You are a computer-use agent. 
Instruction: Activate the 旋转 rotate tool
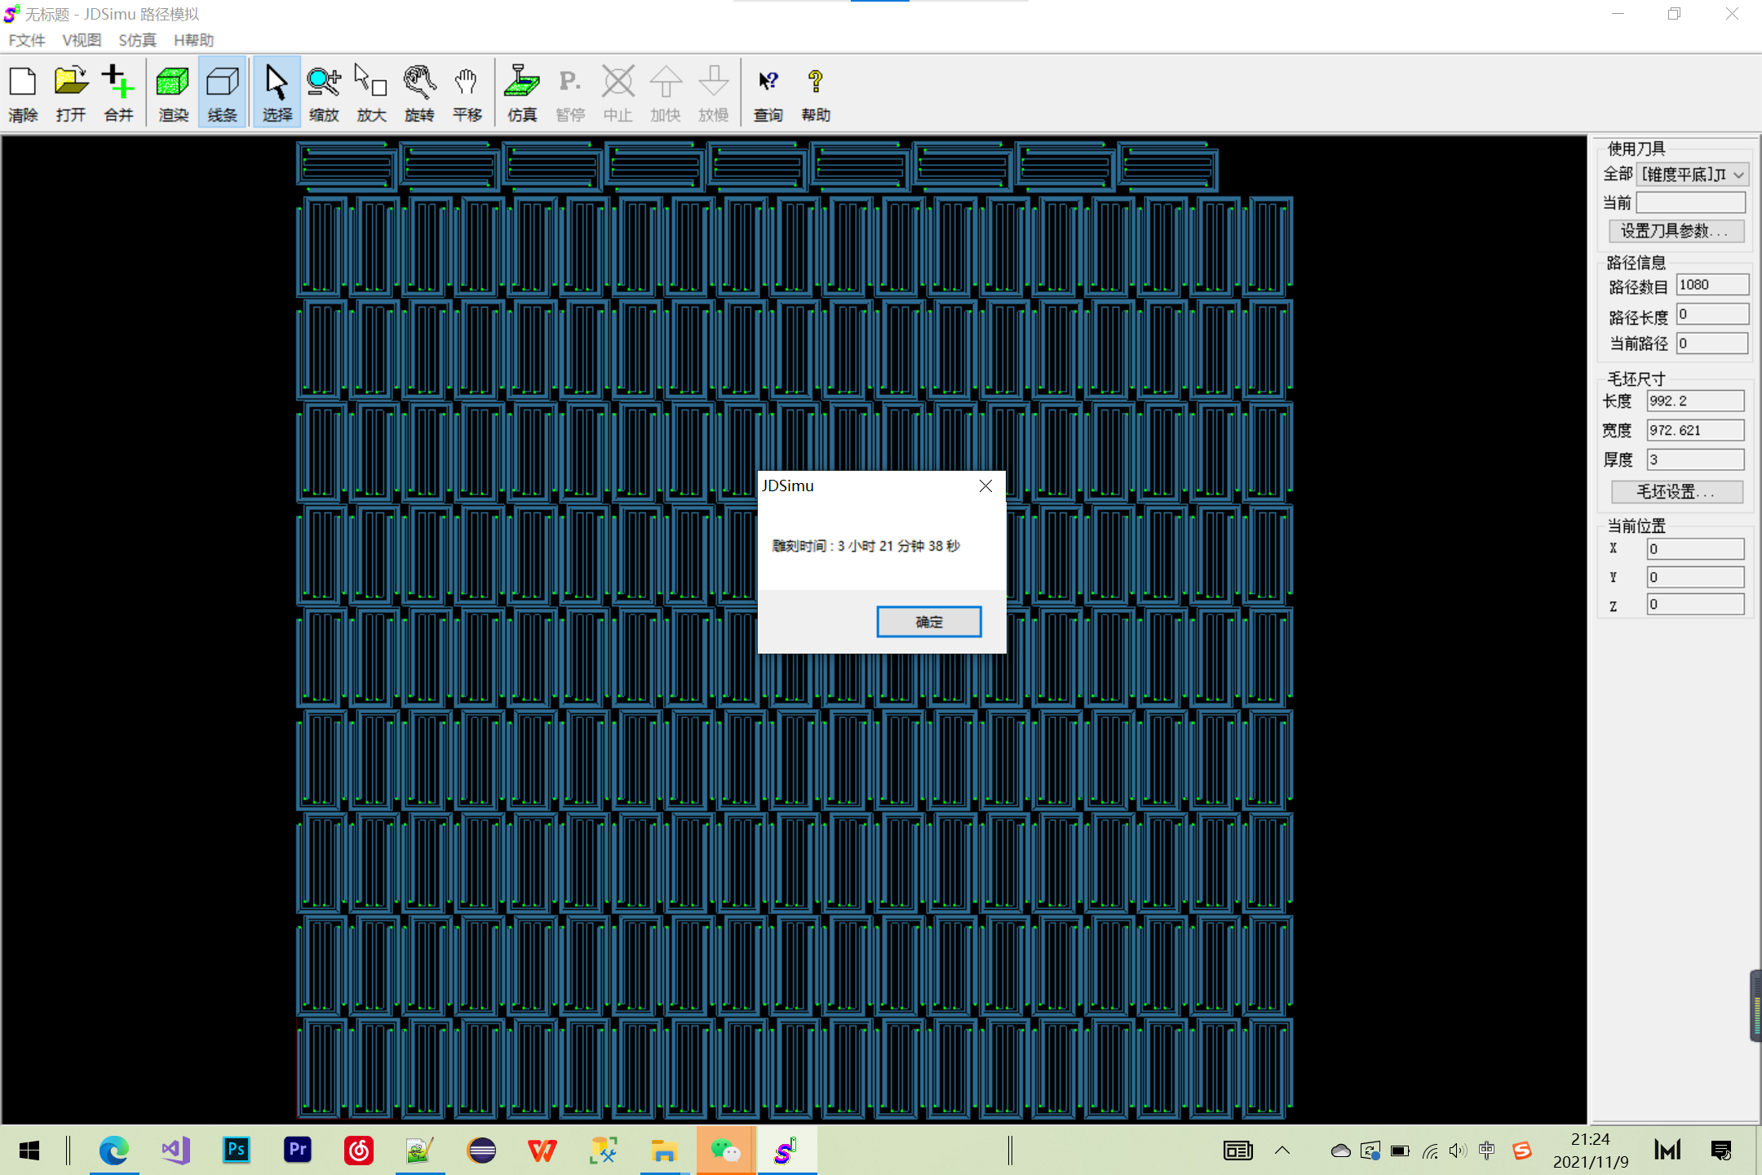419,93
